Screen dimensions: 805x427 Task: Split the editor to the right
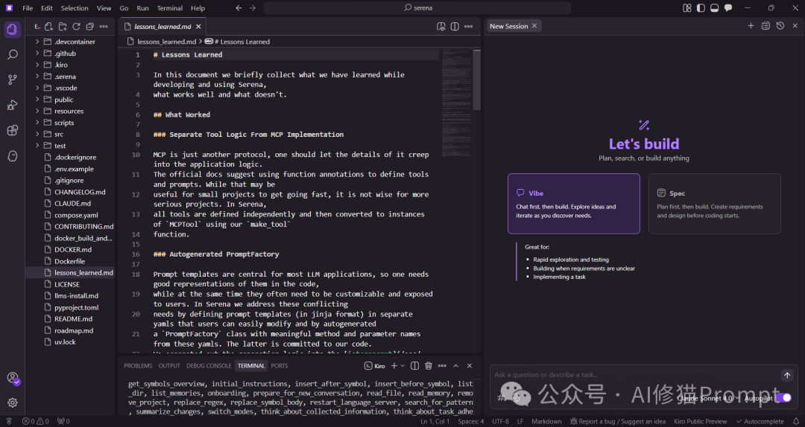(455, 26)
